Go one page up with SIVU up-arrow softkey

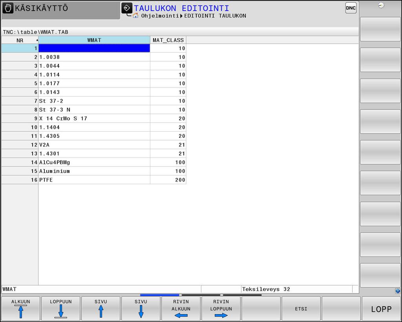pos(101,308)
